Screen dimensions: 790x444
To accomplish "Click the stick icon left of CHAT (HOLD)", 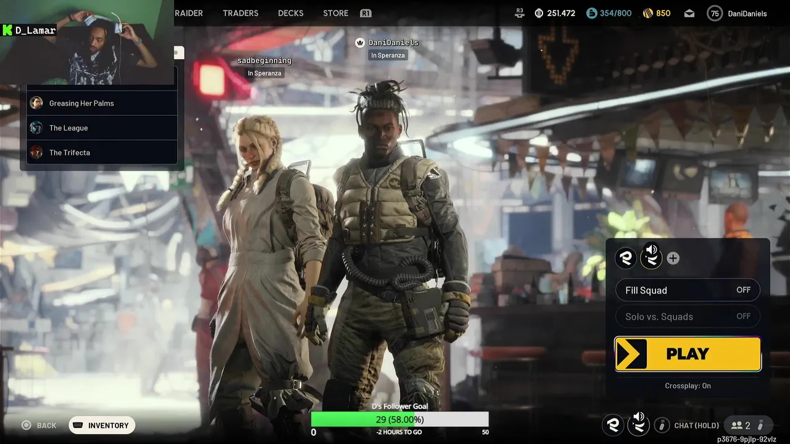I will [662, 425].
